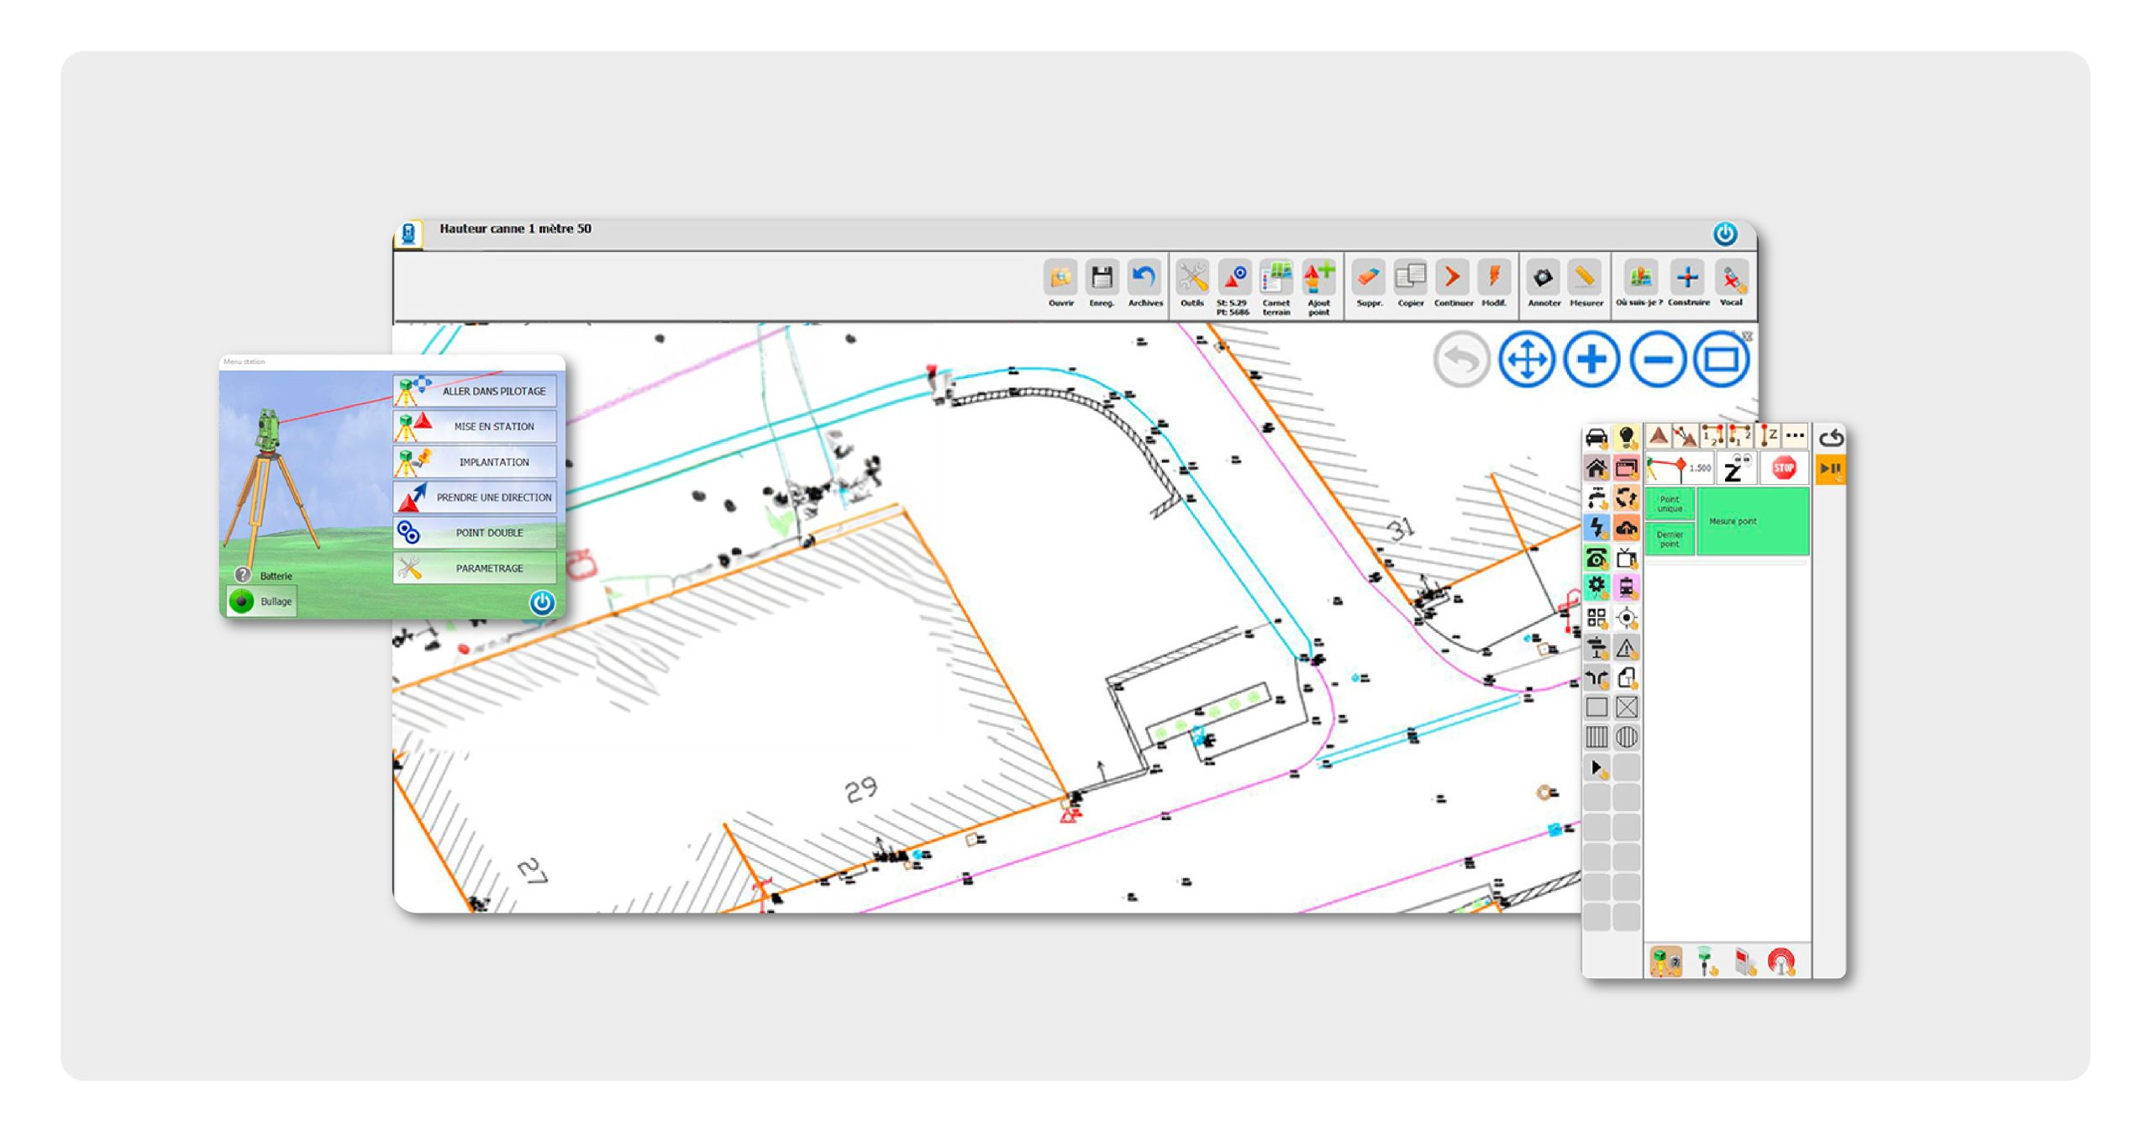Click the Mesurer ruler icon
2151x1132 pixels.
(x=1585, y=278)
